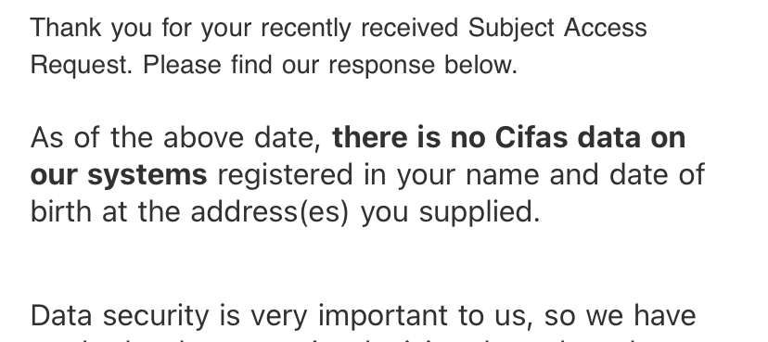Click "recently received" in first line
Screen dimensions: 768x342
(x=360, y=29)
